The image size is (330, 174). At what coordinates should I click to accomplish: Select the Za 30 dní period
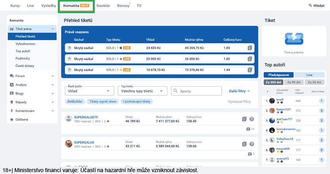pos(314,82)
